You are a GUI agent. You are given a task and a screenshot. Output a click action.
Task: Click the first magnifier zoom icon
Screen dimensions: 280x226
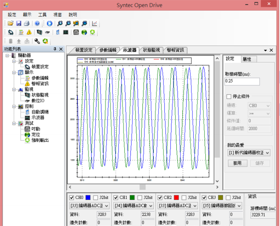(60, 23)
